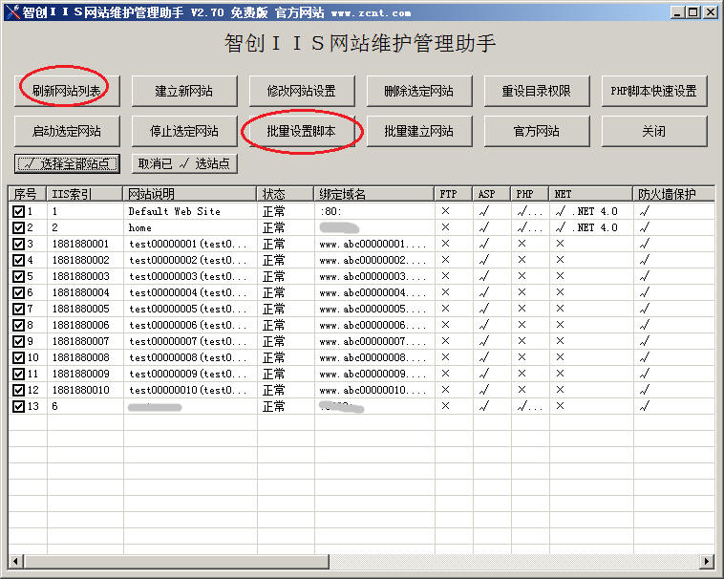Click domain www.abc00000007 cell
The image size is (724, 579).
373,341
